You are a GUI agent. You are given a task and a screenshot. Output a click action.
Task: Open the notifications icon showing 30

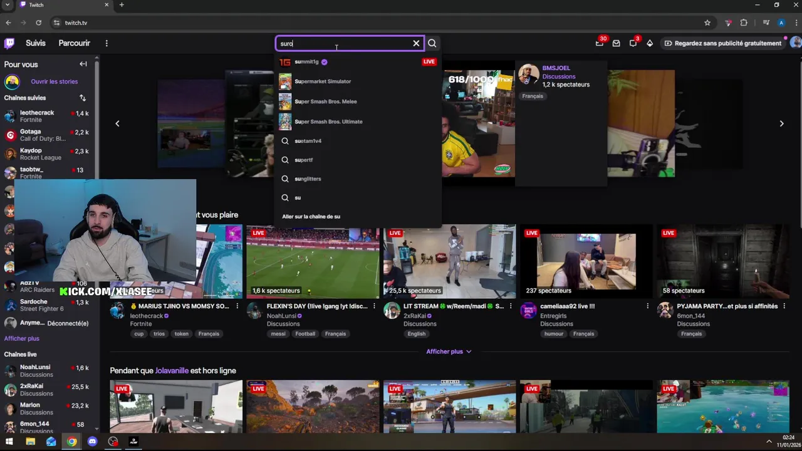(600, 43)
